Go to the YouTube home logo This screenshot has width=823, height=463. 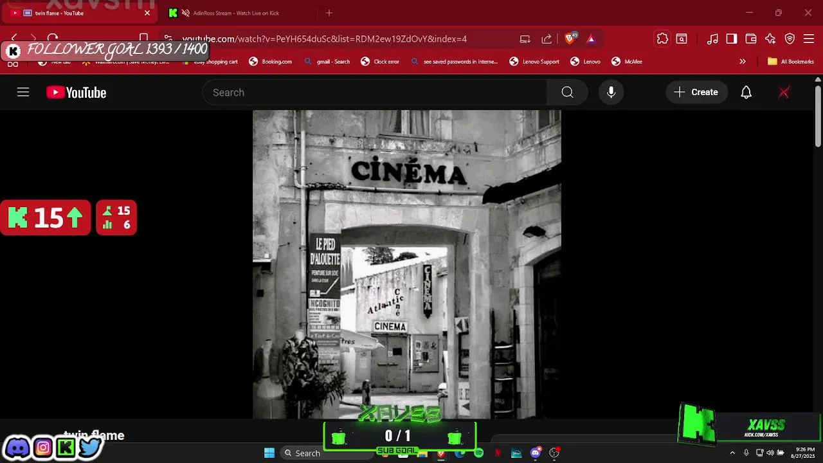click(x=76, y=93)
